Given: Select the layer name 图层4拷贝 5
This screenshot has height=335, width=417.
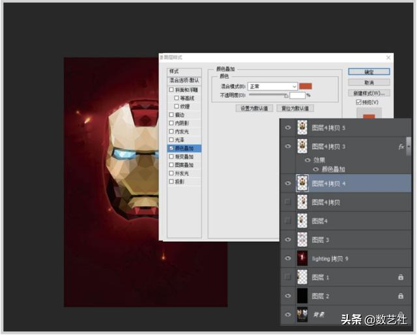Looking at the screenshot, I should click(x=328, y=128).
